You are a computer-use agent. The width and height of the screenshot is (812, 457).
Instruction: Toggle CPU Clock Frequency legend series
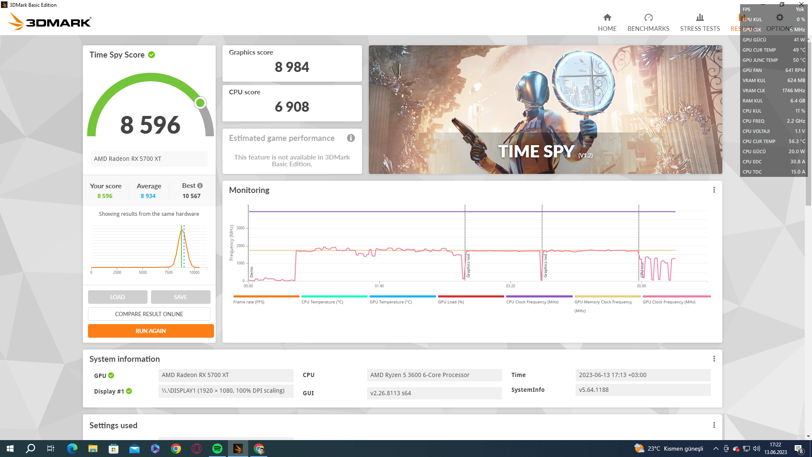pyautogui.click(x=532, y=302)
